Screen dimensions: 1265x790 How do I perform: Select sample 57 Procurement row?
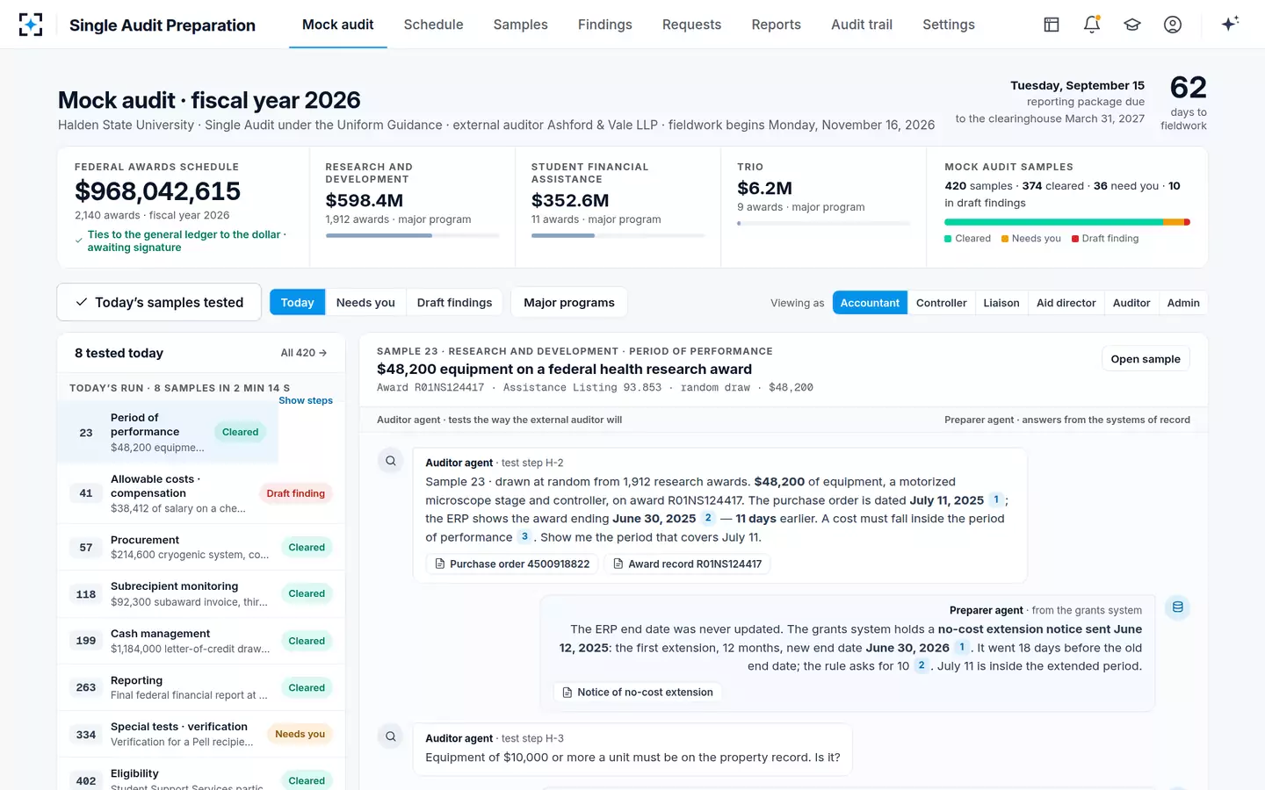(201, 547)
